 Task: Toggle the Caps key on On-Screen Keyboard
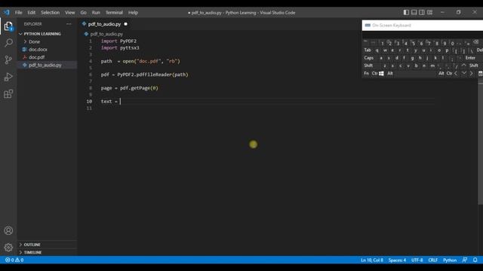[369, 58]
